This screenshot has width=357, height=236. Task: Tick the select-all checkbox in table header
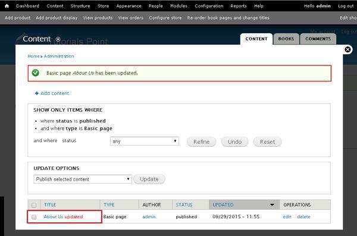tap(34, 205)
